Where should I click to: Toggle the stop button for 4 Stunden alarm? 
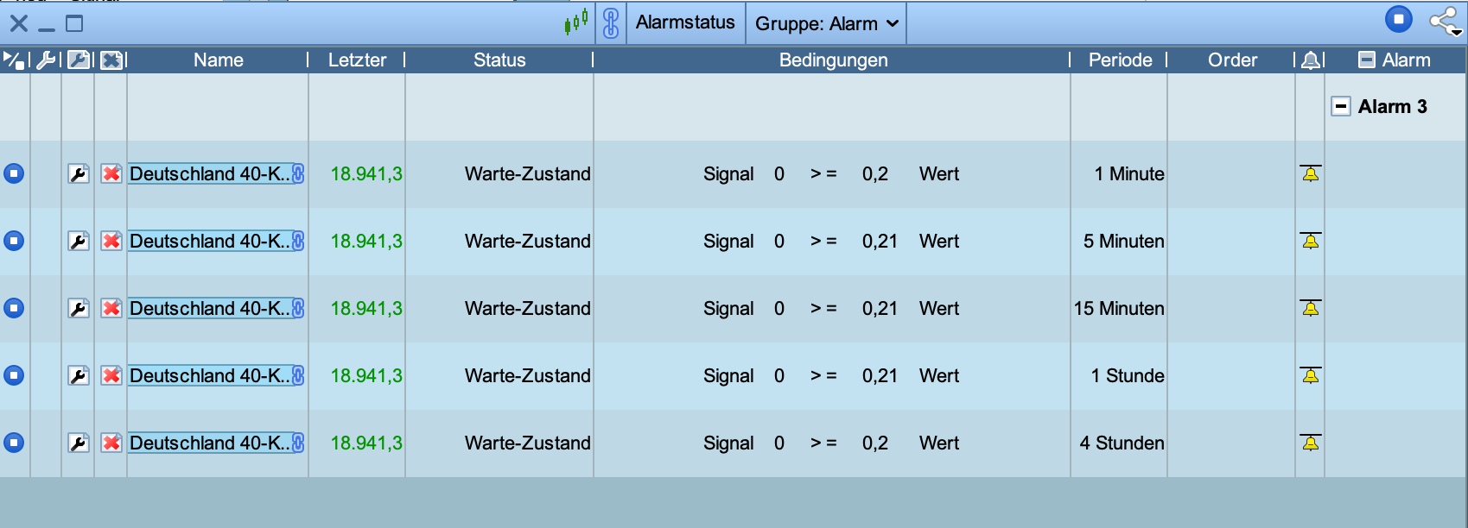click(x=14, y=443)
